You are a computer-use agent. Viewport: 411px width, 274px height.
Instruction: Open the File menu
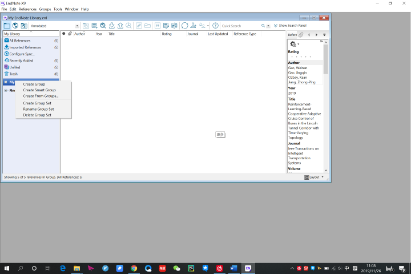click(4, 9)
